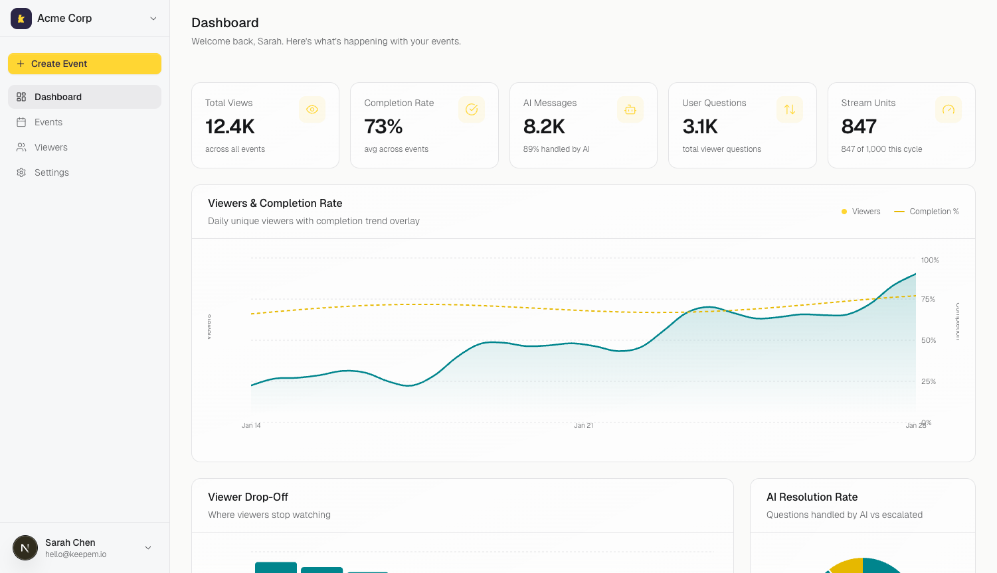997x573 pixels.
Task: Expand the Acme Corp workspace switcher
Action: point(153,18)
